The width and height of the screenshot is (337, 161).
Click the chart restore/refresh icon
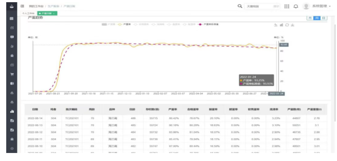(x=287, y=25)
